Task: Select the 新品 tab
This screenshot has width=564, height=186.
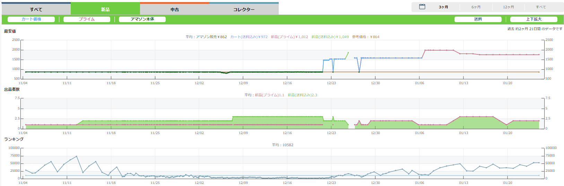Action: (105, 9)
